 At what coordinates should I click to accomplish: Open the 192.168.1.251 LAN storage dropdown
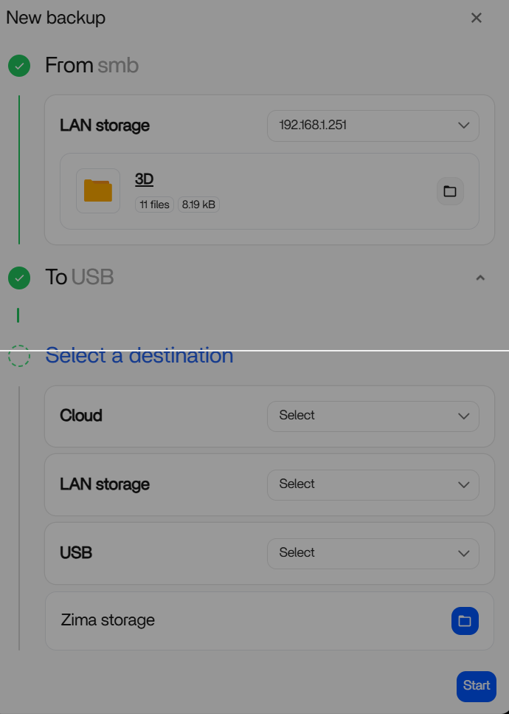[373, 126]
